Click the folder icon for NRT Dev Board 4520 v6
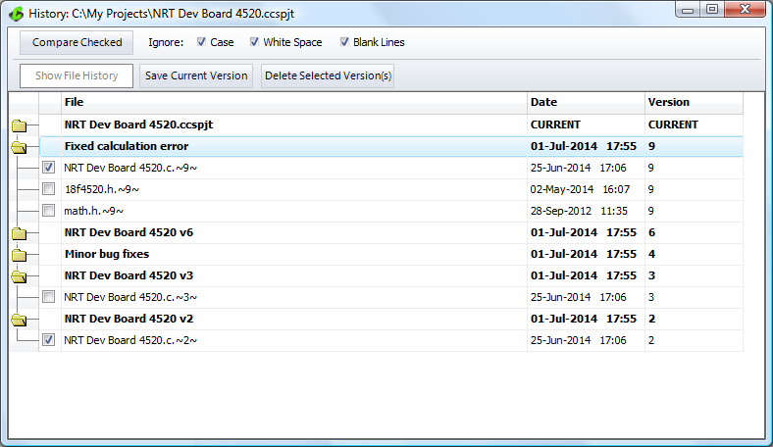773x447 pixels. pos(19,233)
